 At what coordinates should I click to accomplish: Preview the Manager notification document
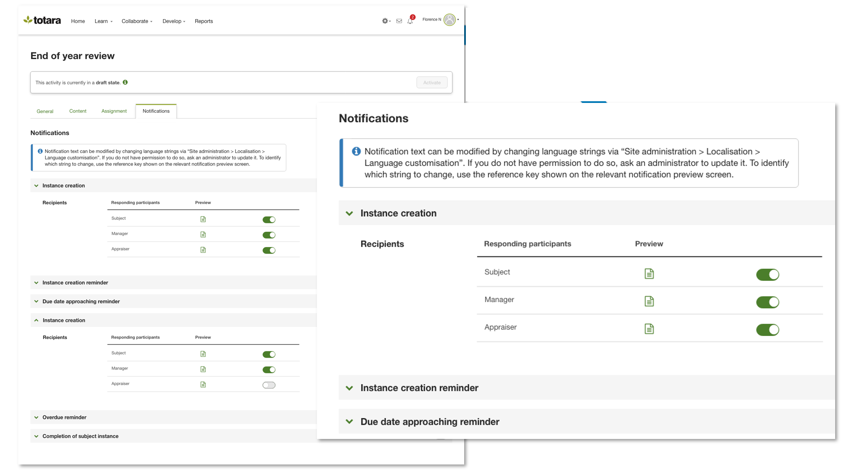[x=649, y=301]
